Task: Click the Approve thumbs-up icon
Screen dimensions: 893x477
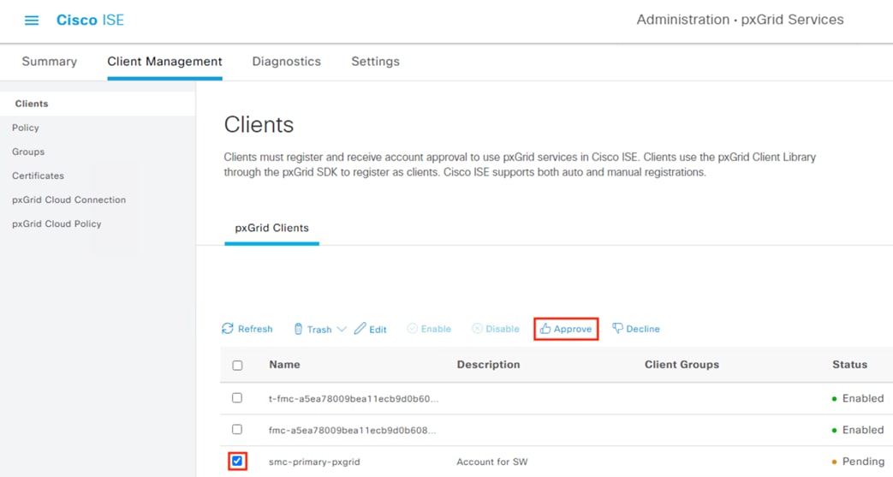Action: (545, 328)
